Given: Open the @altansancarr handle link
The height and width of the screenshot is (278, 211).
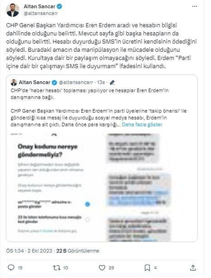Looking at the screenshot, I should point(41,13).
